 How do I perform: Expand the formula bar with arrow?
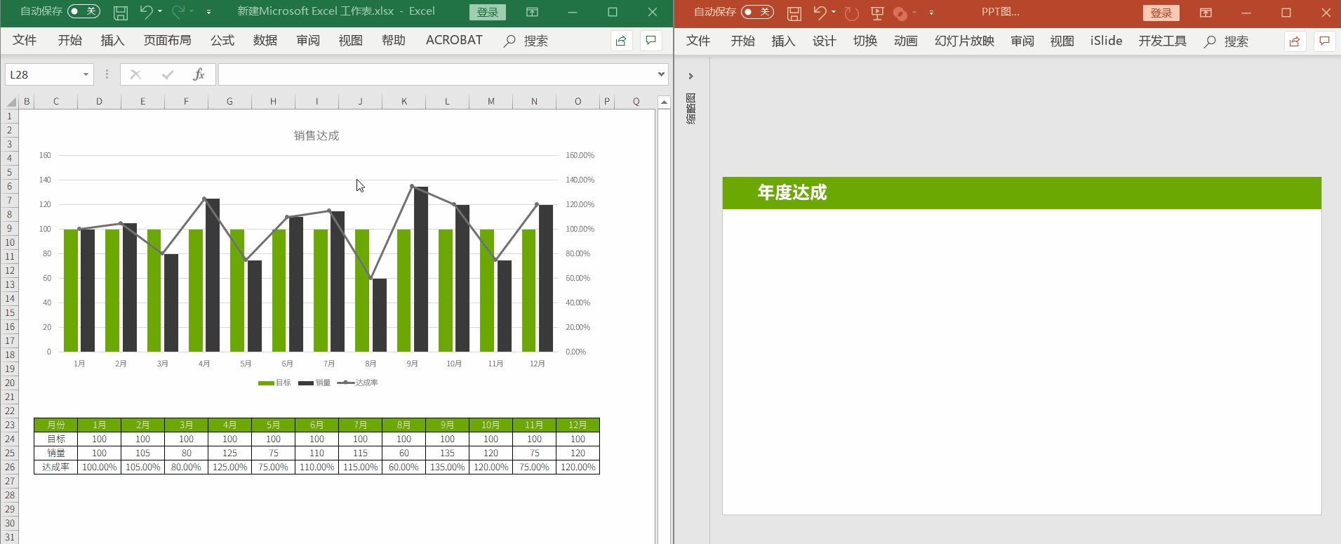661,74
